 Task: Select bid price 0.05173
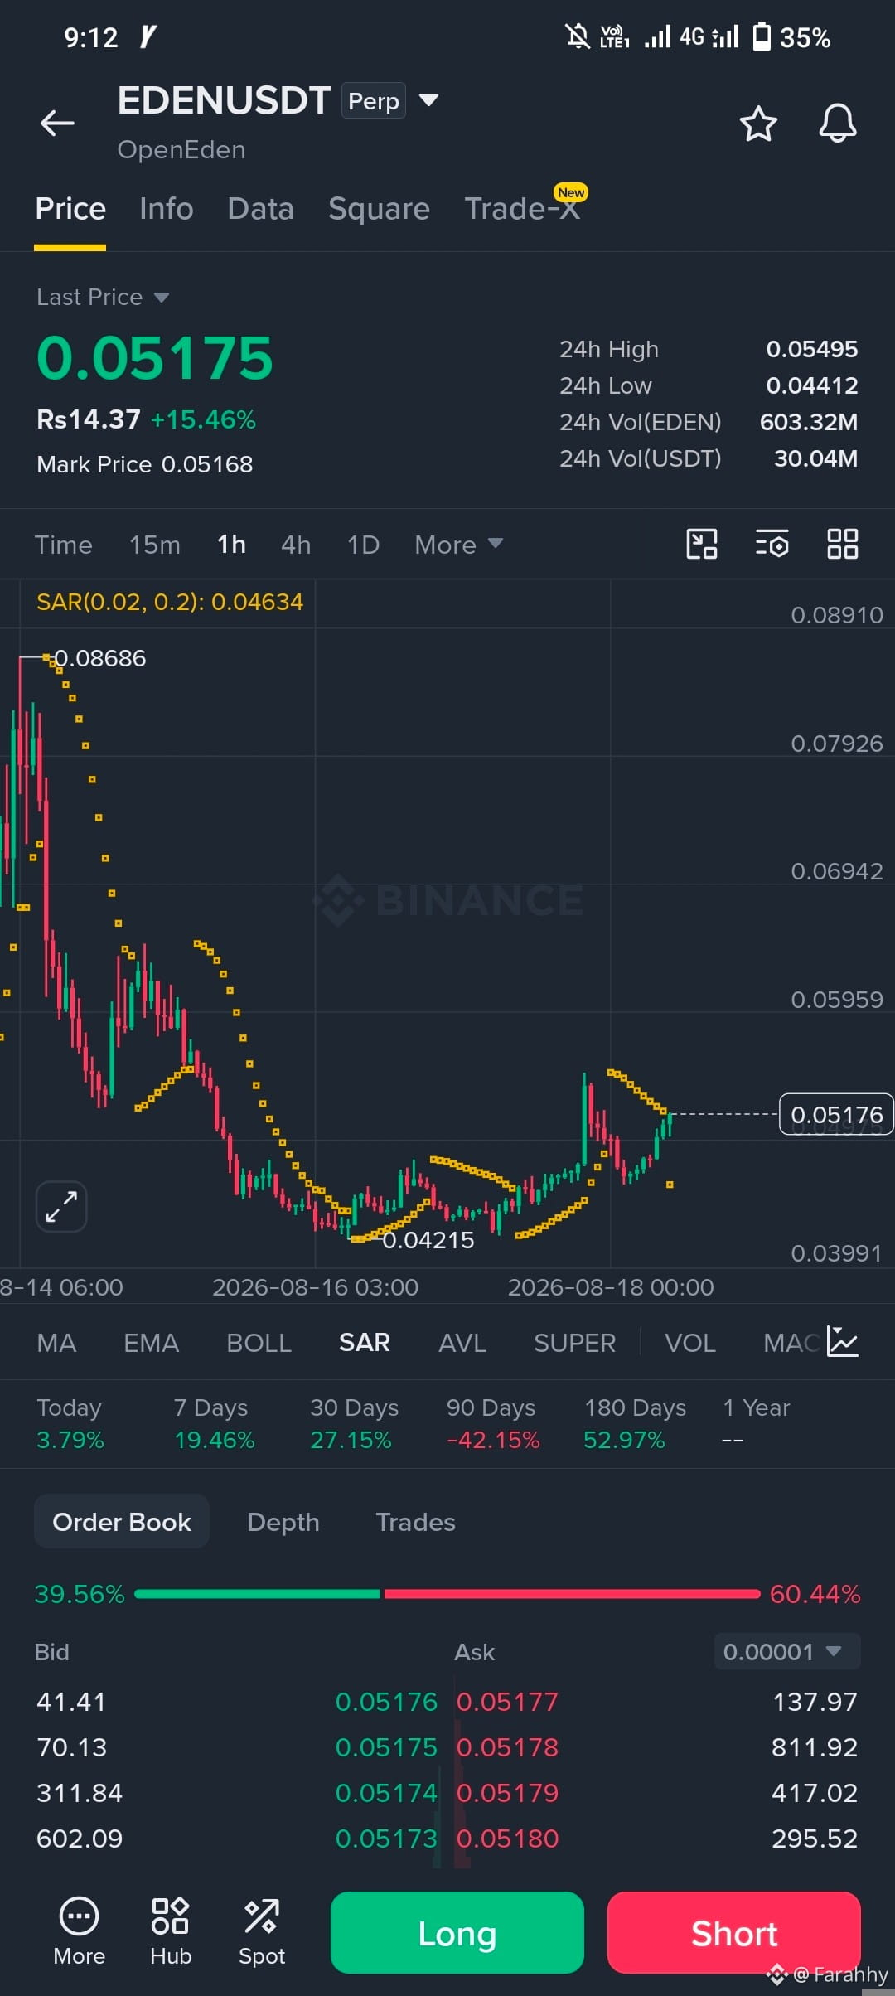[386, 1839]
